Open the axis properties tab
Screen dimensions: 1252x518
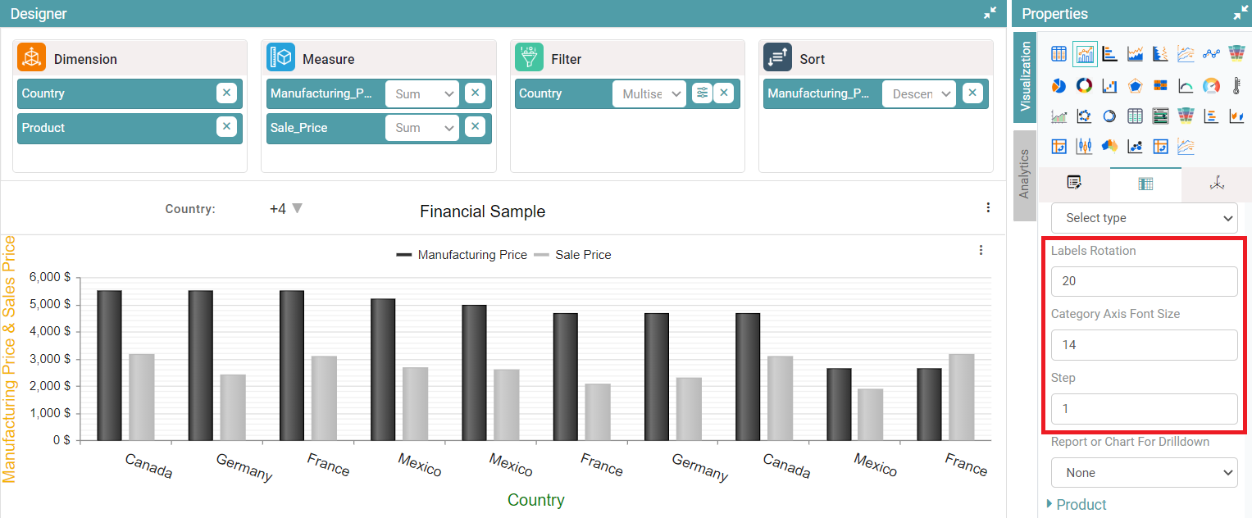(1216, 184)
